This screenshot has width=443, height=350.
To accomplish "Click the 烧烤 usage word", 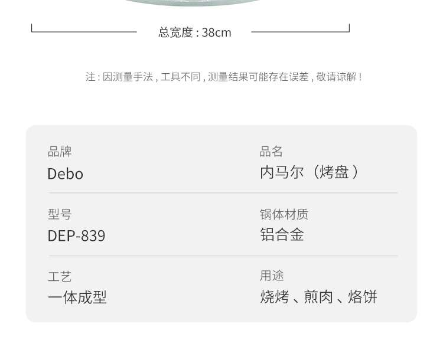I will [275, 297].
